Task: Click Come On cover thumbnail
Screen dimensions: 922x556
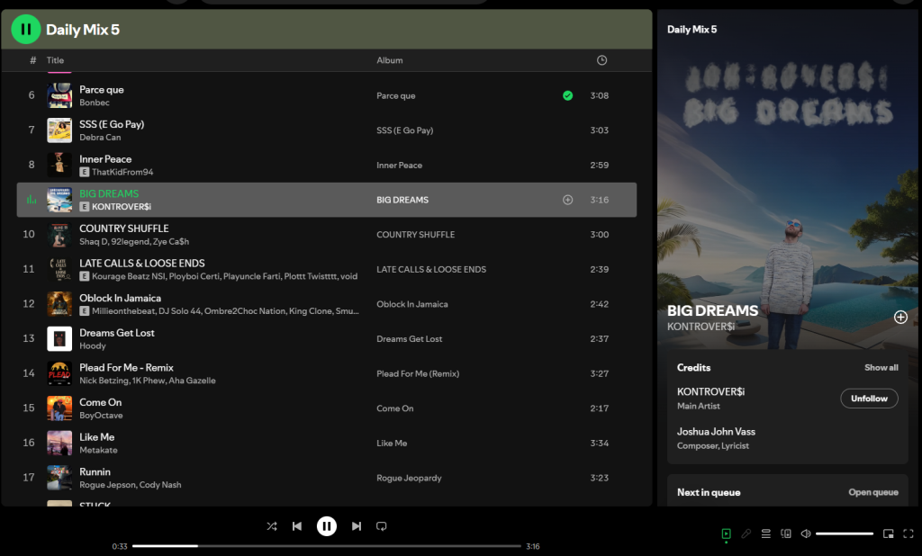Action: tap(59, 408)
